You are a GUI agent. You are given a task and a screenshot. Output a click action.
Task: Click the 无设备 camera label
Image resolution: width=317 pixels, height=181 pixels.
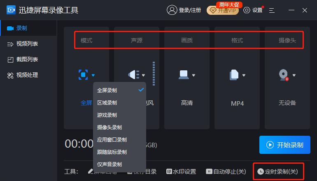point(287,103)
